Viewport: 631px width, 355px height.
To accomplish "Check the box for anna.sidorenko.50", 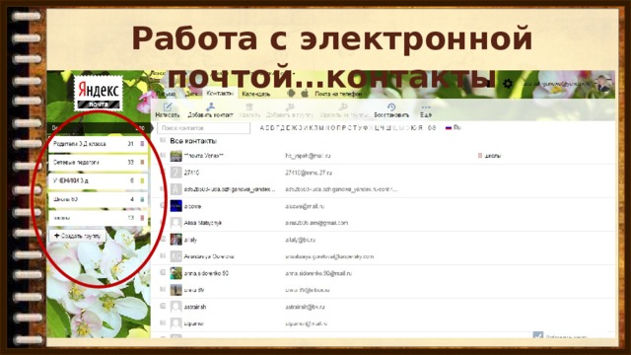I will (163, 273).
